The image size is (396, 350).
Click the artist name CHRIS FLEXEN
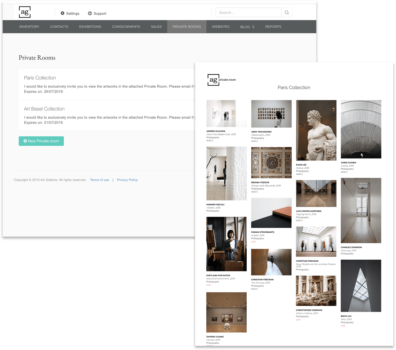348,163
